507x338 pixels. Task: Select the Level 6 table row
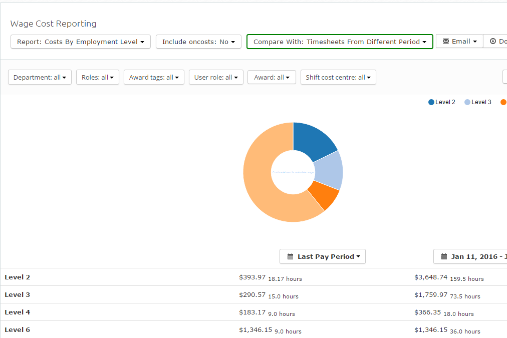click(253, 329)
